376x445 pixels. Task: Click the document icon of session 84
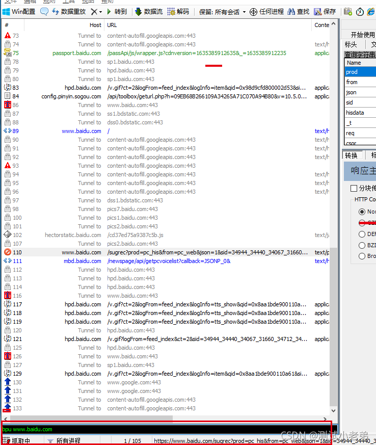click(x=7, y=96)
